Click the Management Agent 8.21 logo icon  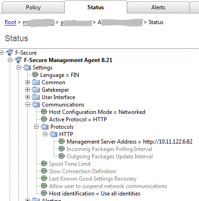(x=19, y=60)
